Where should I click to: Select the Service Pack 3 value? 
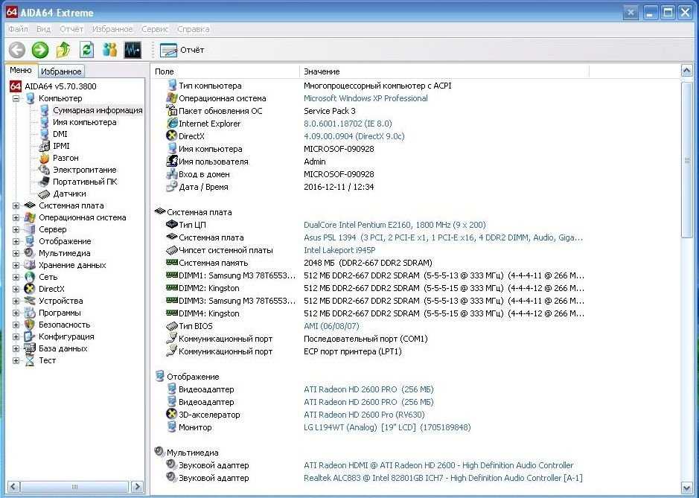click(x=330, y=111)
